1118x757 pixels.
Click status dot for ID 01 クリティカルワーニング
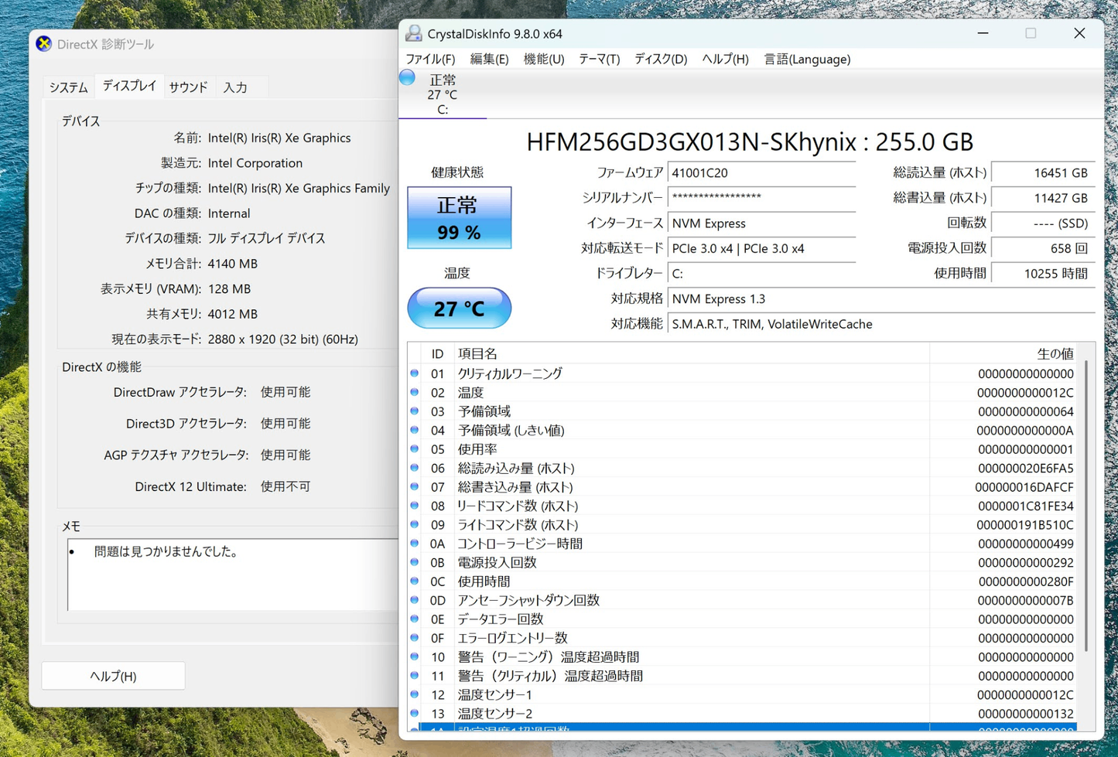pos(415,373)
